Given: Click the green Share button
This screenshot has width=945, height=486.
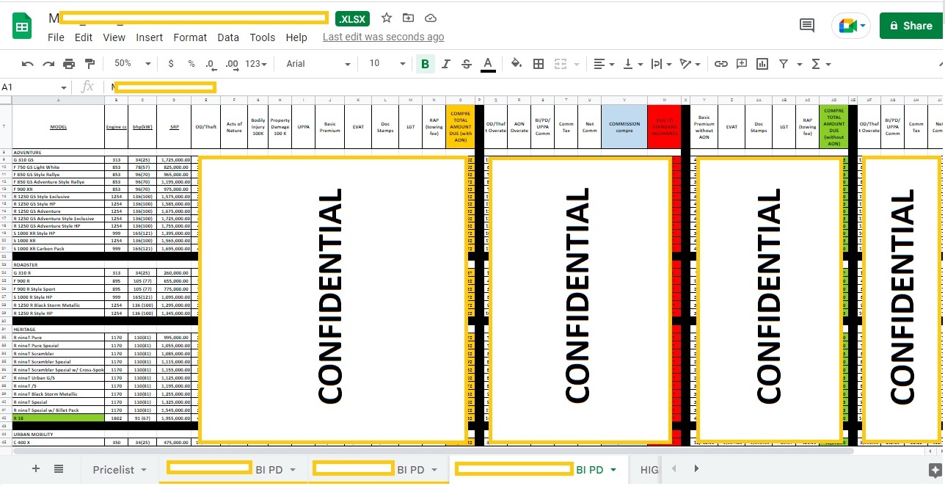Looking at the screenshot, I should [911, 26].
